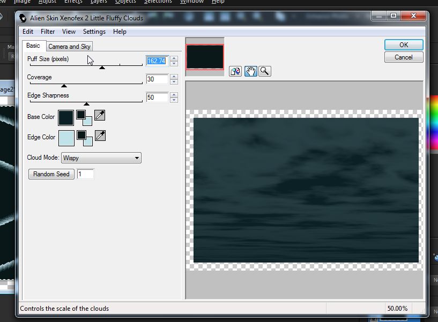Screen dimensions: 438x322
Task: Open the Help menu in Xenofex dialog
Action: click(120, 32)
